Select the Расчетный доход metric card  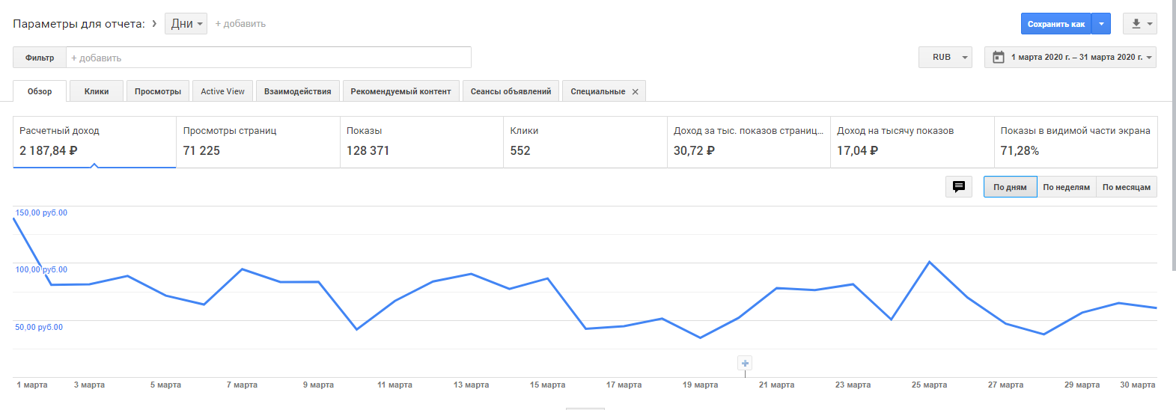coord(94,141)
